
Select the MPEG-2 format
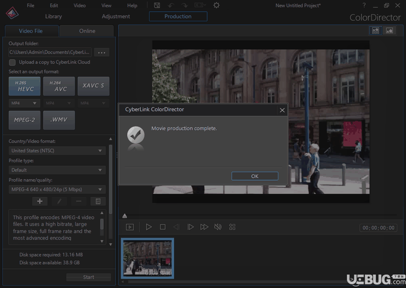(24, 120)
